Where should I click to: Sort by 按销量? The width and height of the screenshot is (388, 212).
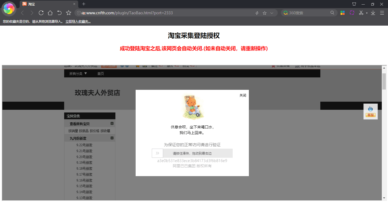(x=73, y=131)
